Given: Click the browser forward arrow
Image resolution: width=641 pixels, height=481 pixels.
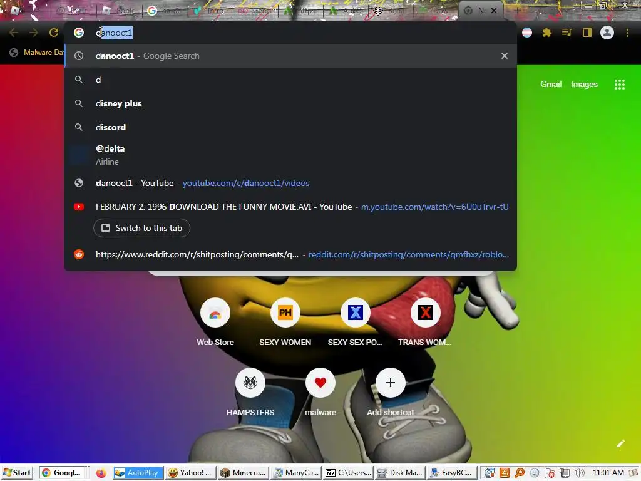Looking at the screenshot, I should click(x=34, y=33).
